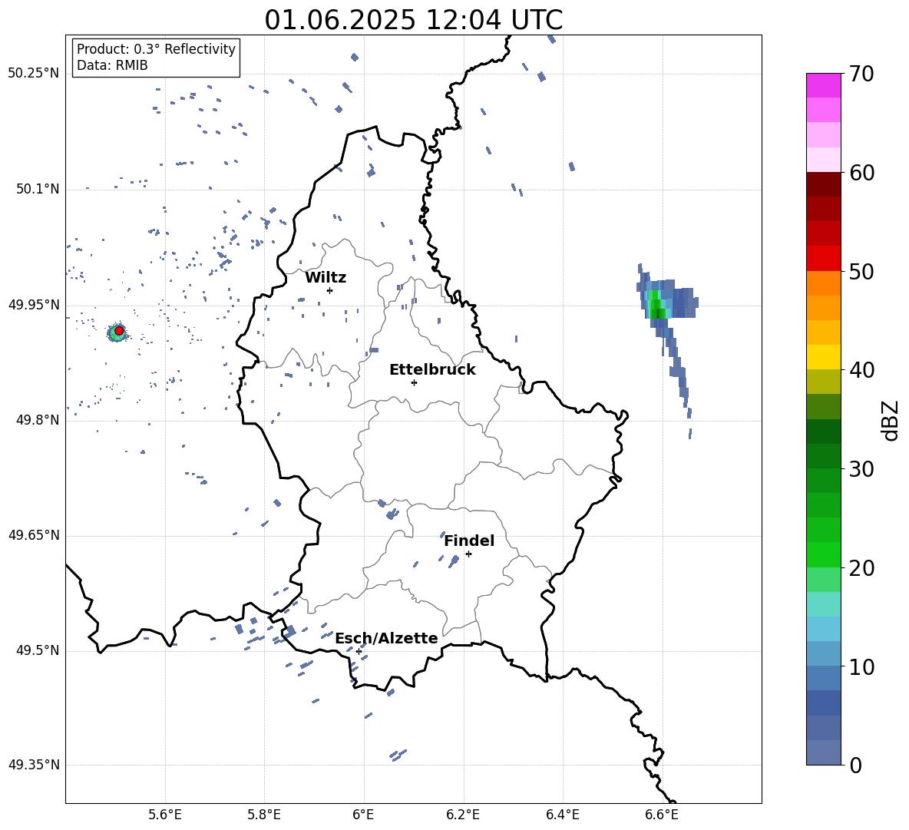909x830 pixels.
Task: Click the 0 tick on colorbar
Action: coord(855,765)
